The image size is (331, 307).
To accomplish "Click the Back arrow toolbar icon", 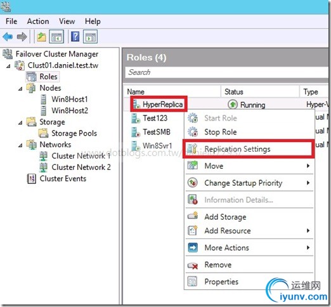I will [x=8, y=37].
